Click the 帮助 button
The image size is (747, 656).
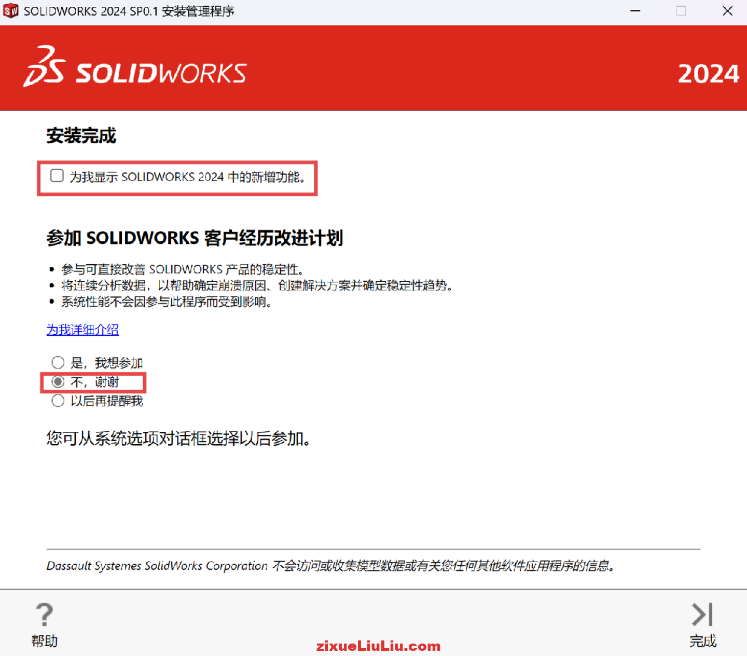[44, 641]
